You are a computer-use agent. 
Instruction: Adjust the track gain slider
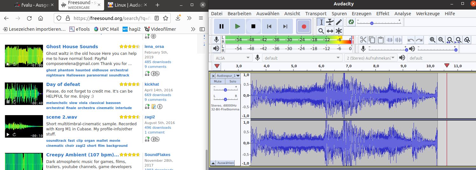coord(225,90)
